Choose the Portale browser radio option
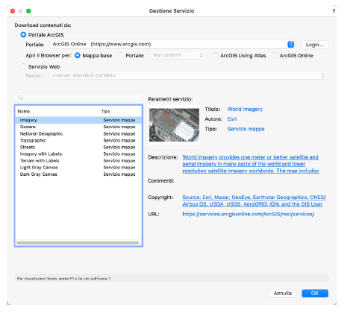The height and width of the screenshot is (316, 359). (120, 55)
